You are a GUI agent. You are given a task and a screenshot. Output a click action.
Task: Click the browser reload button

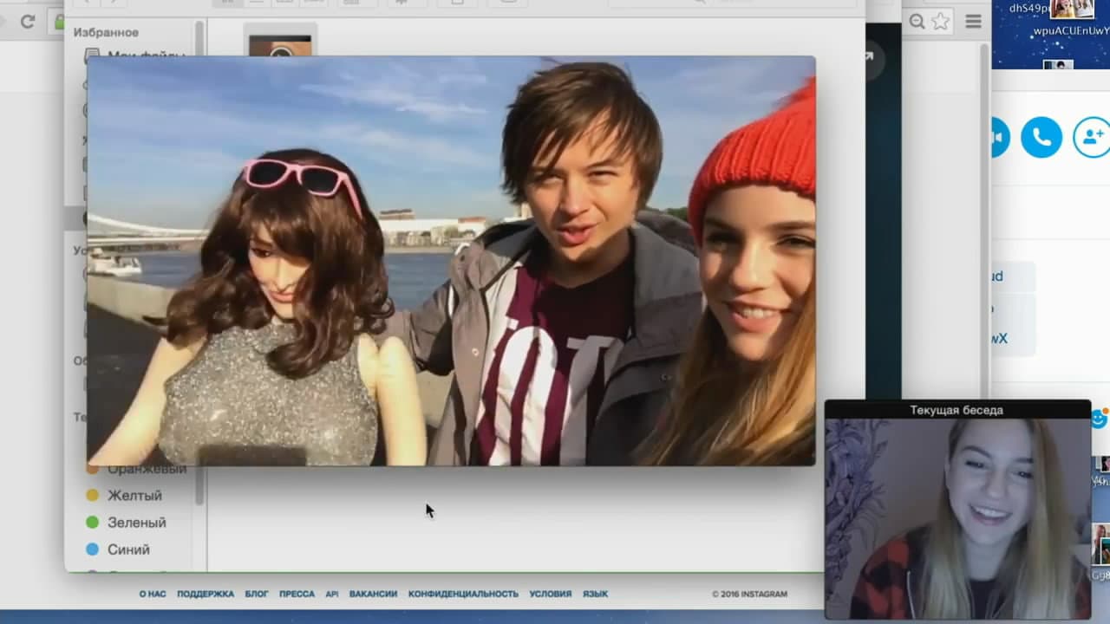coord(28,22)
